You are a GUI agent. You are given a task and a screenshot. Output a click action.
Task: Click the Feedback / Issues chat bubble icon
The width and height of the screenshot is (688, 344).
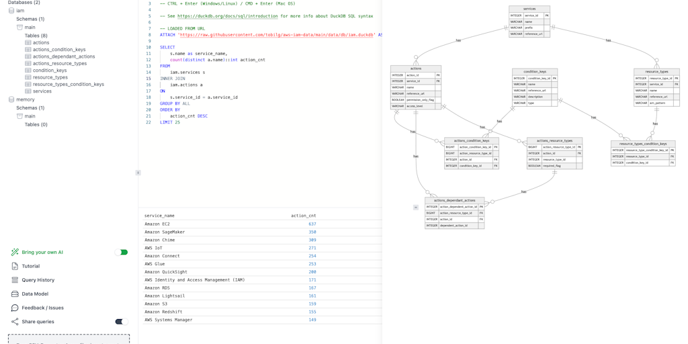pyautogui.click(x=15, y=308)
